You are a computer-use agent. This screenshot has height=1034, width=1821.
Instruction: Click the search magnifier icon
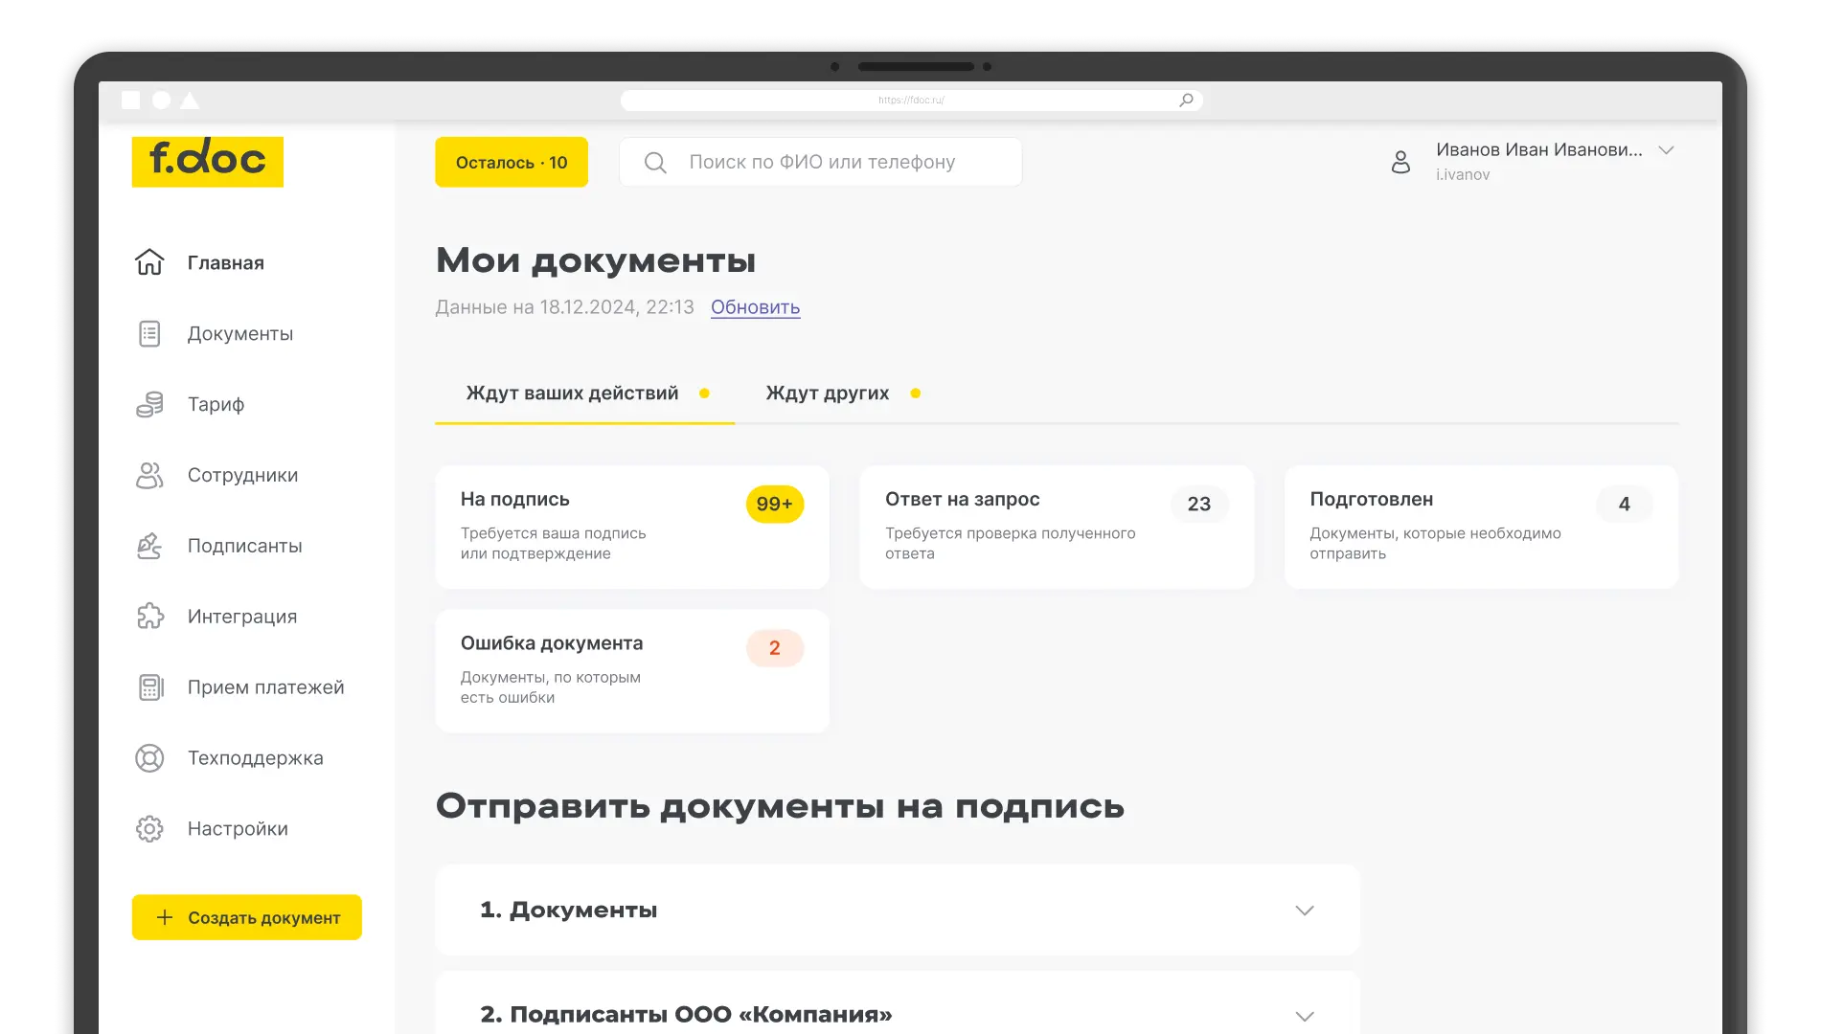pyautogui.click(x=655, y=161)
